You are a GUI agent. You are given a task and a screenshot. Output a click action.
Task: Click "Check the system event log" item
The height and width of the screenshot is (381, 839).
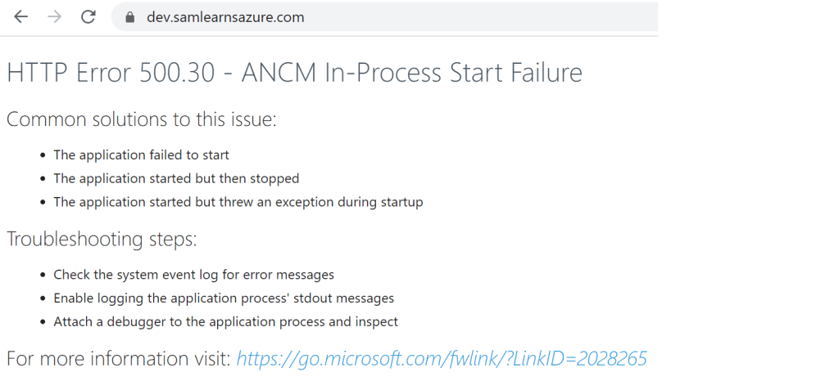pos(193,275)
